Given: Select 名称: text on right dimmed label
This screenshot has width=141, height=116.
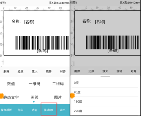Looking at the screenshot, I should coord(87,21).
